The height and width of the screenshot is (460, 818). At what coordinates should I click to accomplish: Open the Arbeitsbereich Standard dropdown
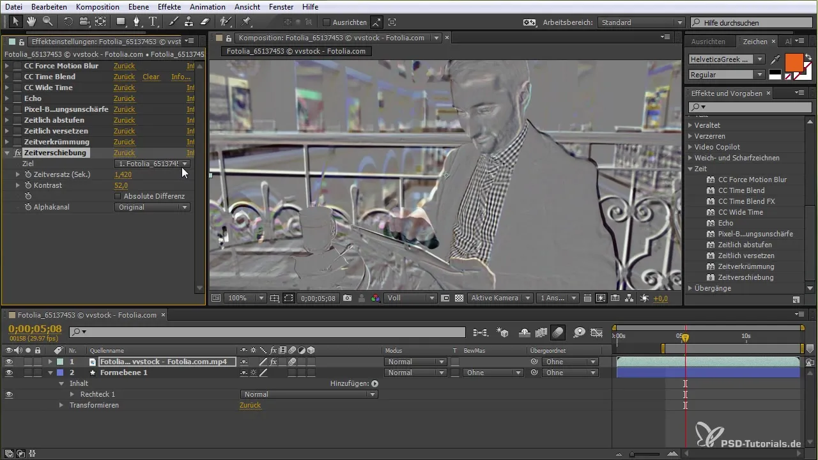point(642,22)
